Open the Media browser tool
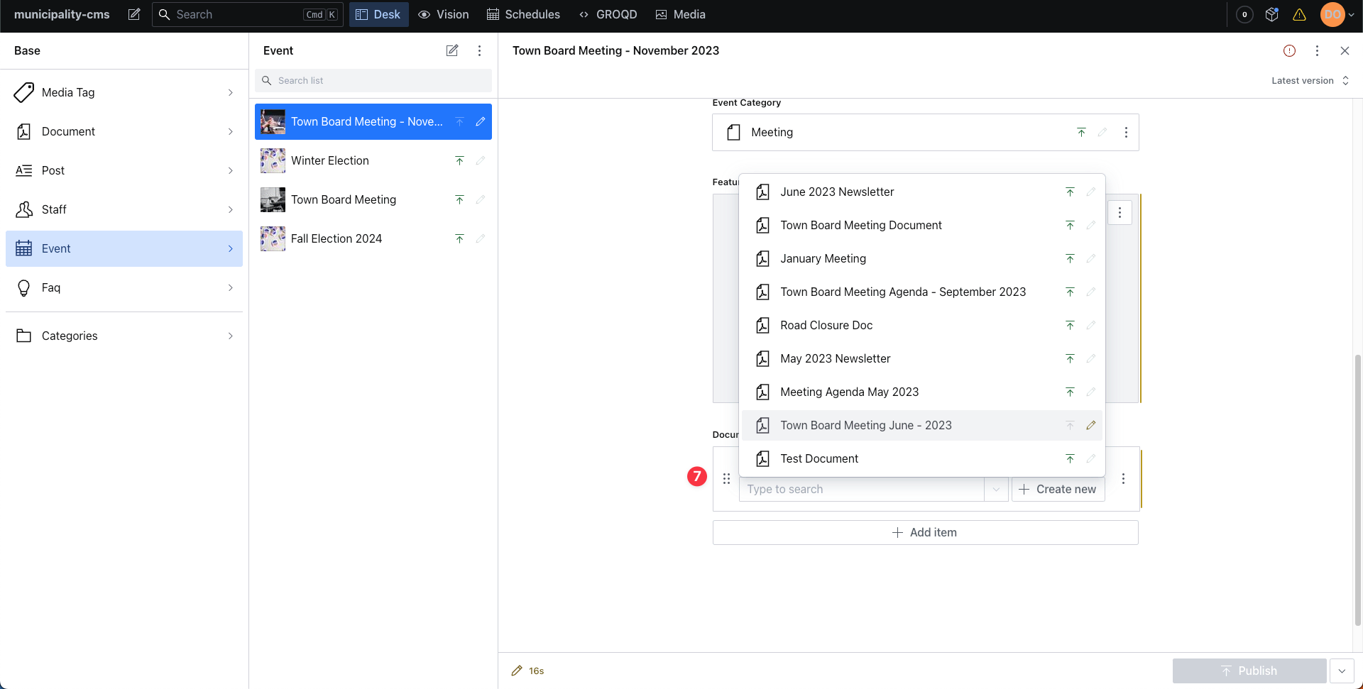The height and width of the screenshot is (689, 1363). pyautogui.click(x=679, y=14)
